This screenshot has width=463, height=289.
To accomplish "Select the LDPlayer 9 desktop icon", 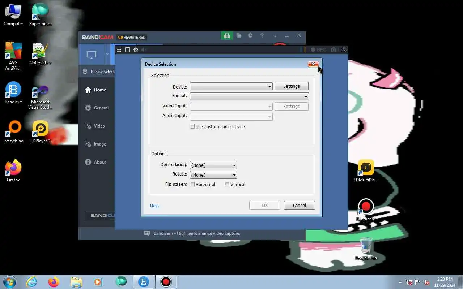I will [41, 132].
